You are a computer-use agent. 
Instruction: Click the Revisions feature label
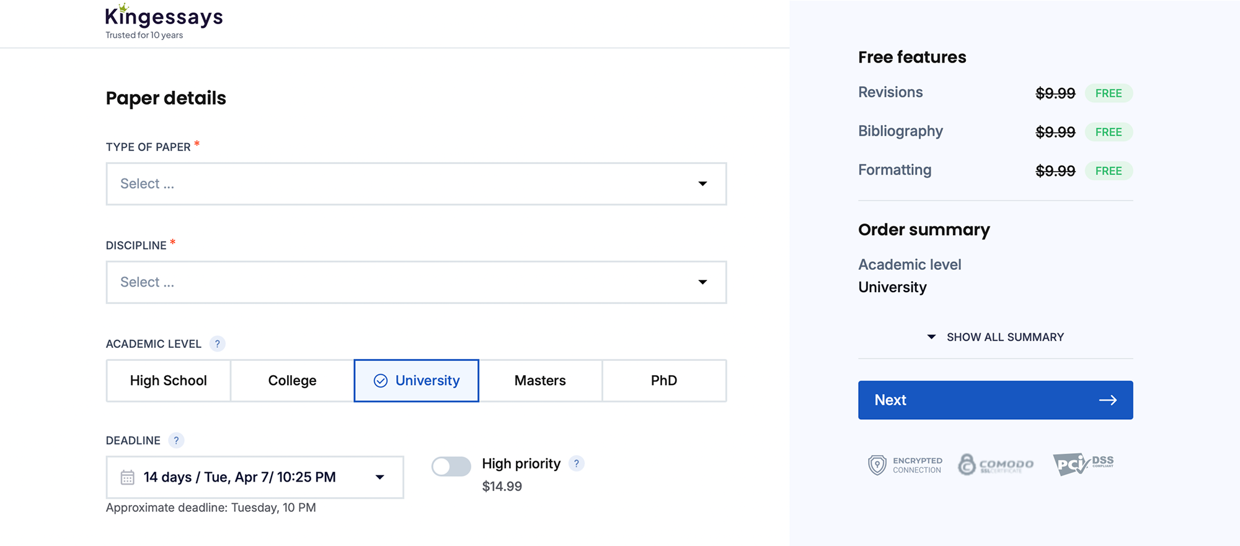pyautogui.click(x=890, y=92)
